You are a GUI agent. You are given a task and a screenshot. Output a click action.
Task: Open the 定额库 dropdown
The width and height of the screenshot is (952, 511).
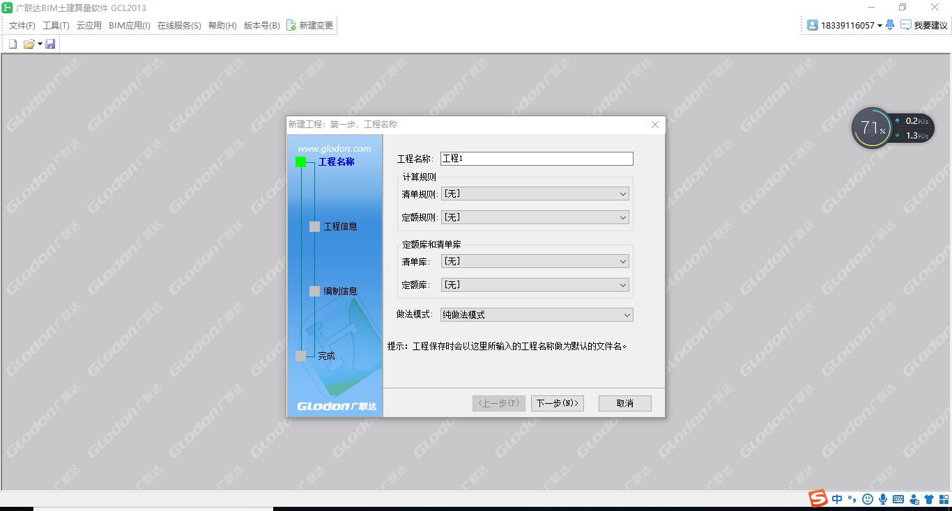coord(535,285)
